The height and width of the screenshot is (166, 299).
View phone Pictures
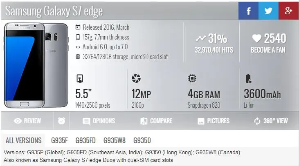point(214,121)
